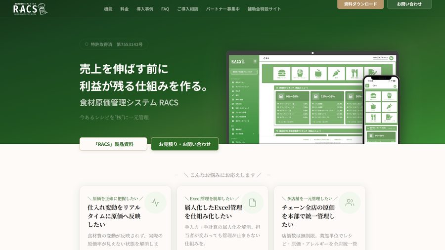Click the pulse icon on the 原価 card
The width and height of the screenshot is (445, 250).
pos(155,203)
